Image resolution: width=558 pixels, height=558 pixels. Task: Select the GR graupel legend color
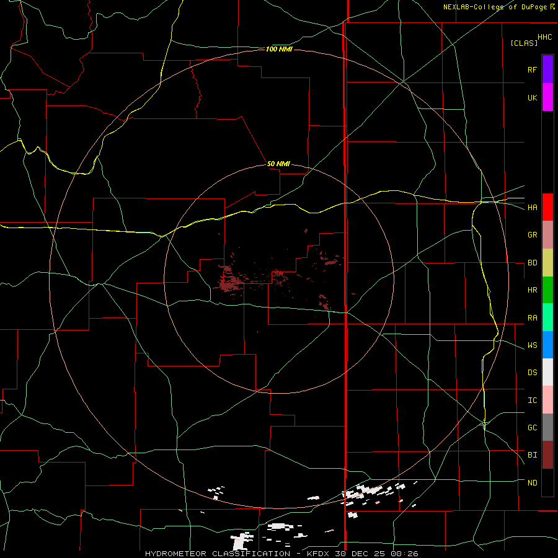(x=547, y=235)
